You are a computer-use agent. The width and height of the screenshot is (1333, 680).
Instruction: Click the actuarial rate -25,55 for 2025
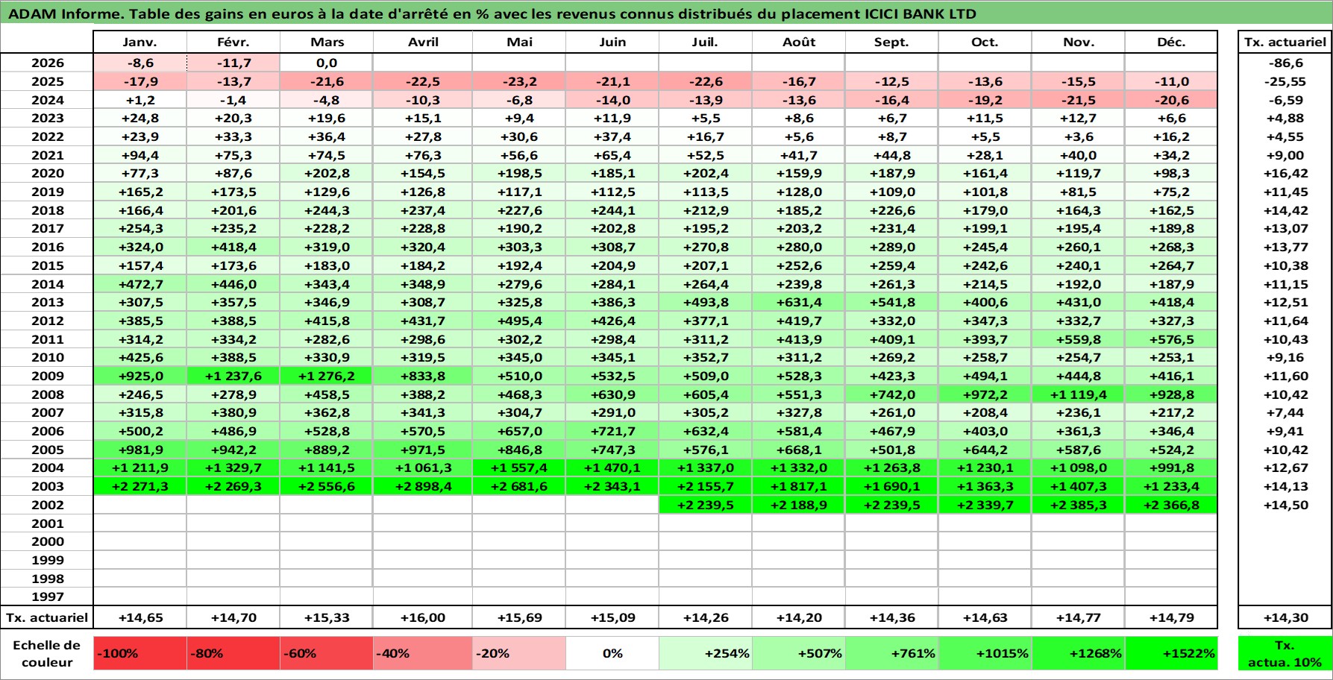pos(1285,81)
